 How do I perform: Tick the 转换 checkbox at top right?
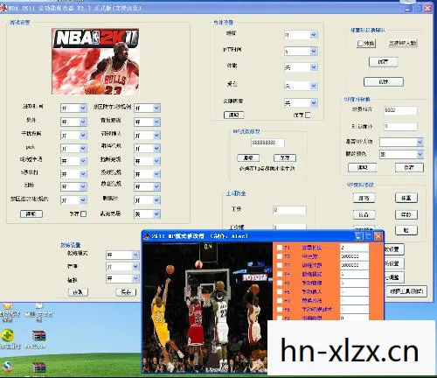pyautogui.click(x=360, y=44)
